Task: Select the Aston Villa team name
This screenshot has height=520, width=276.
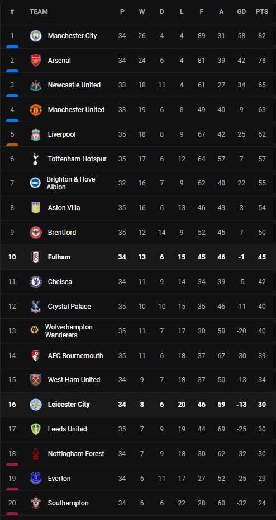Action: (x=64, y=208)
